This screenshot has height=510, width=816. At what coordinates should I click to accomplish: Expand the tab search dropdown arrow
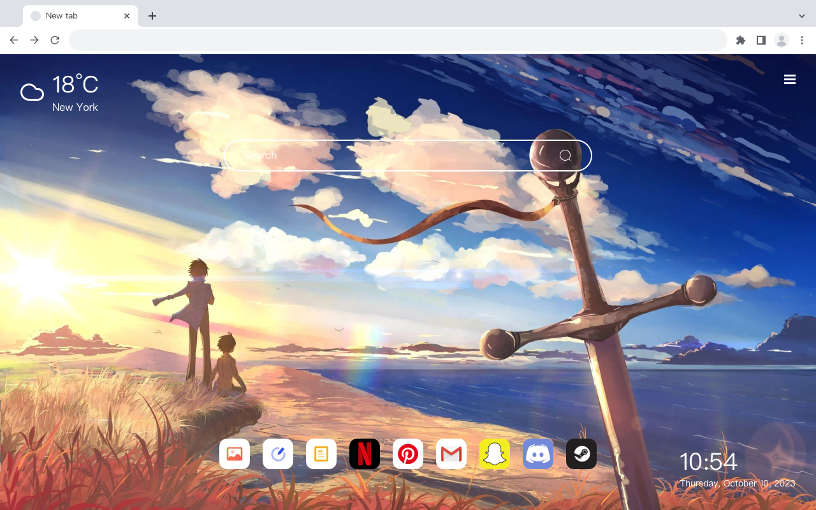[802, 16]
